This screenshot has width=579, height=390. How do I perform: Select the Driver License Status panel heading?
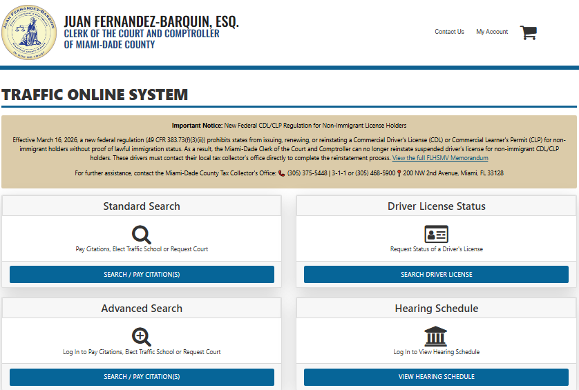(x=436, y=206)
